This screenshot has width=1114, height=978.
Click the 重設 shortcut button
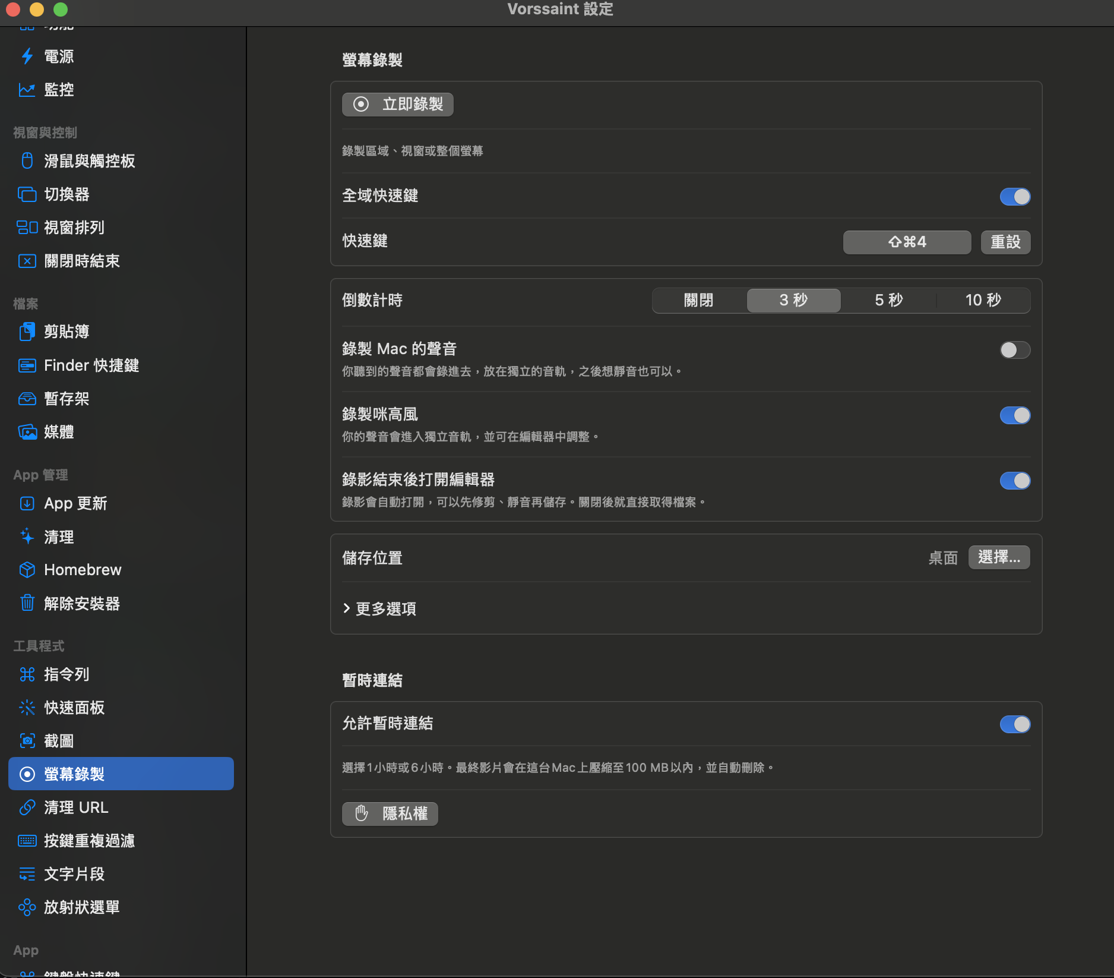point(1005,242)
